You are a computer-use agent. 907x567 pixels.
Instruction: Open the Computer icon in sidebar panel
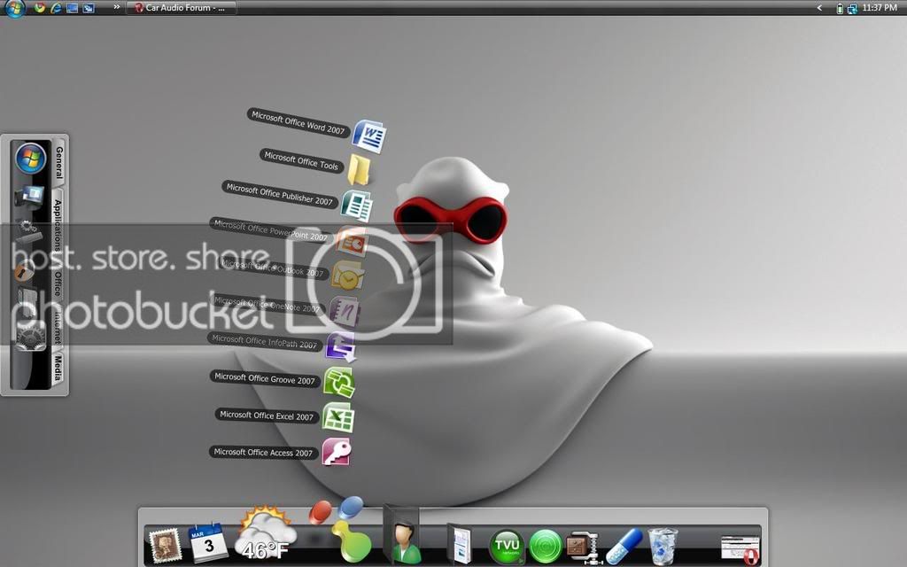pyautogui.click(x=30, y=198)
